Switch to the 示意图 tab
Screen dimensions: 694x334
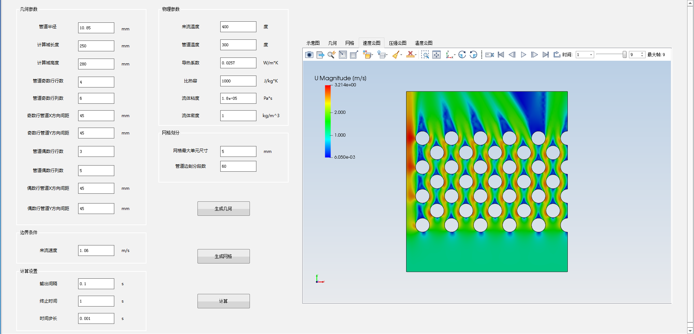coord(313,43)
